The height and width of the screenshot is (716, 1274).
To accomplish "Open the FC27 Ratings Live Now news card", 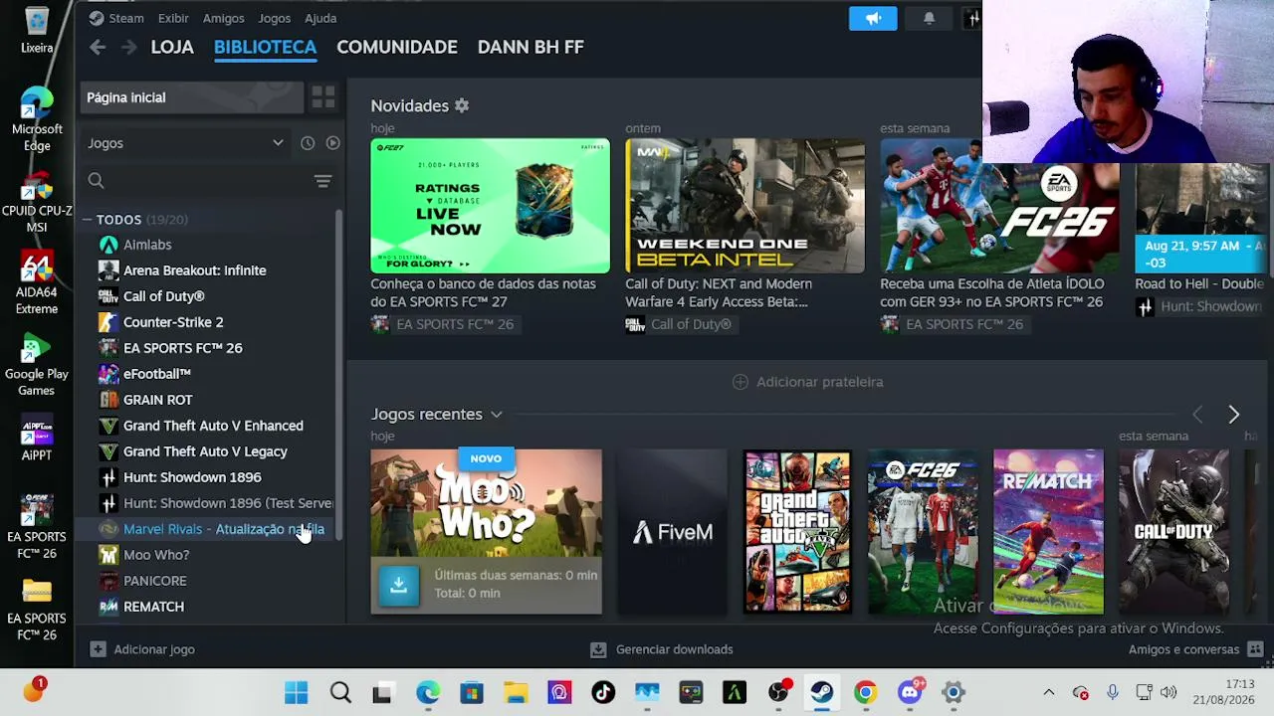I will (490, 205).
